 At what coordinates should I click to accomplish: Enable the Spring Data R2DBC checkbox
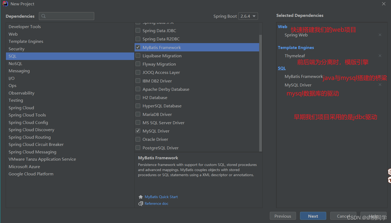click(138, 39)
